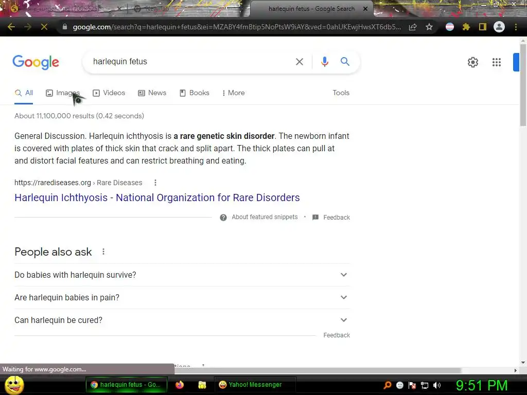Click the About featured snippets help icon
Screen dimensions: 527x395
click(x=223, y=218)
